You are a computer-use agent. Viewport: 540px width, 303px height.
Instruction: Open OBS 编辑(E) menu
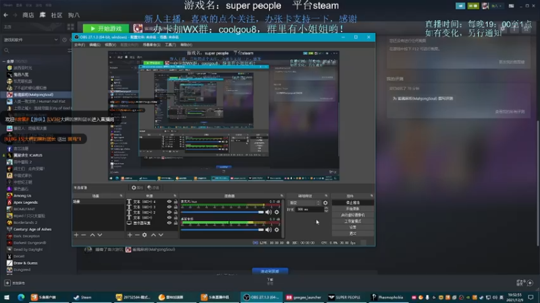tap(94, 44)
